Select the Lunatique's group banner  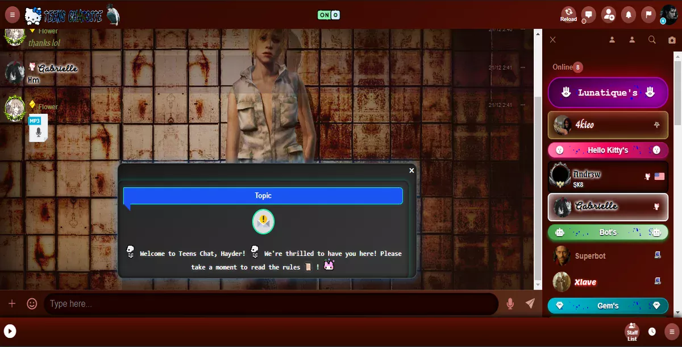(x=608, y=92)
